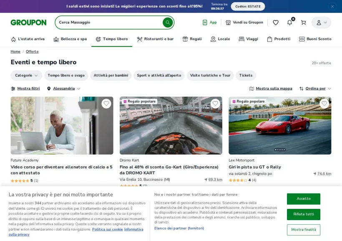The image size is (342, 241).
Task: Click the Mostra filtri link
Action: coord(29,89)
